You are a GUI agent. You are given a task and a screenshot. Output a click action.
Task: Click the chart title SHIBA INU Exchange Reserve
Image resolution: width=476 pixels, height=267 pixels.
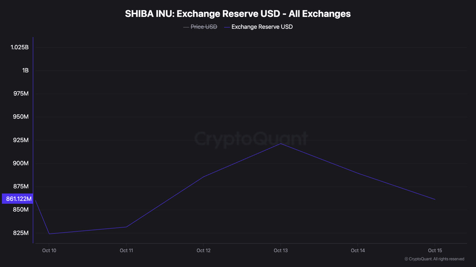coord(238,14)
